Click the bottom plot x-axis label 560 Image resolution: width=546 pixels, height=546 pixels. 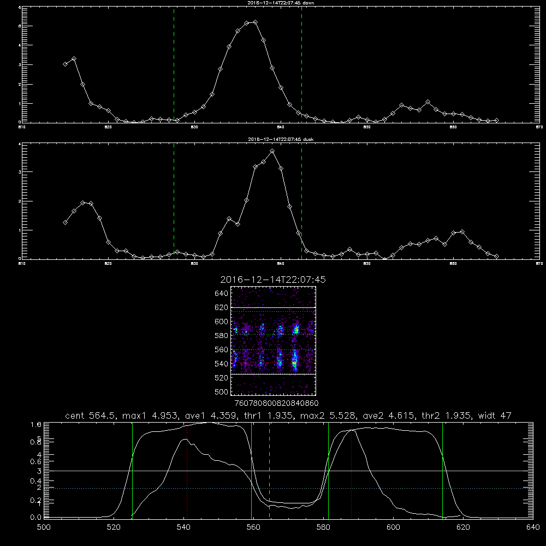click(253, 527)
